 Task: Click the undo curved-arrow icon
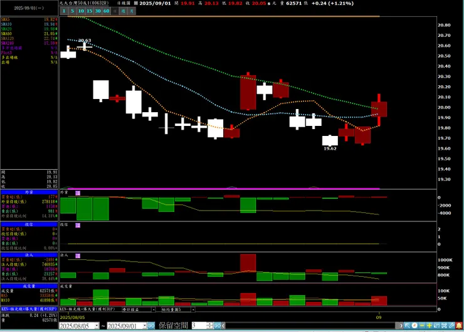[x=437, y=326]
